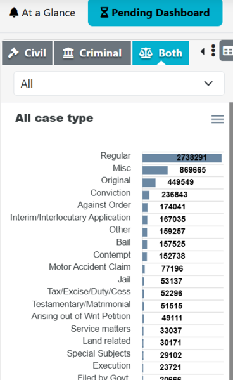233x380 pixels.
Task: Click the value 33037 for Service matters
Action: pos(171,331)
